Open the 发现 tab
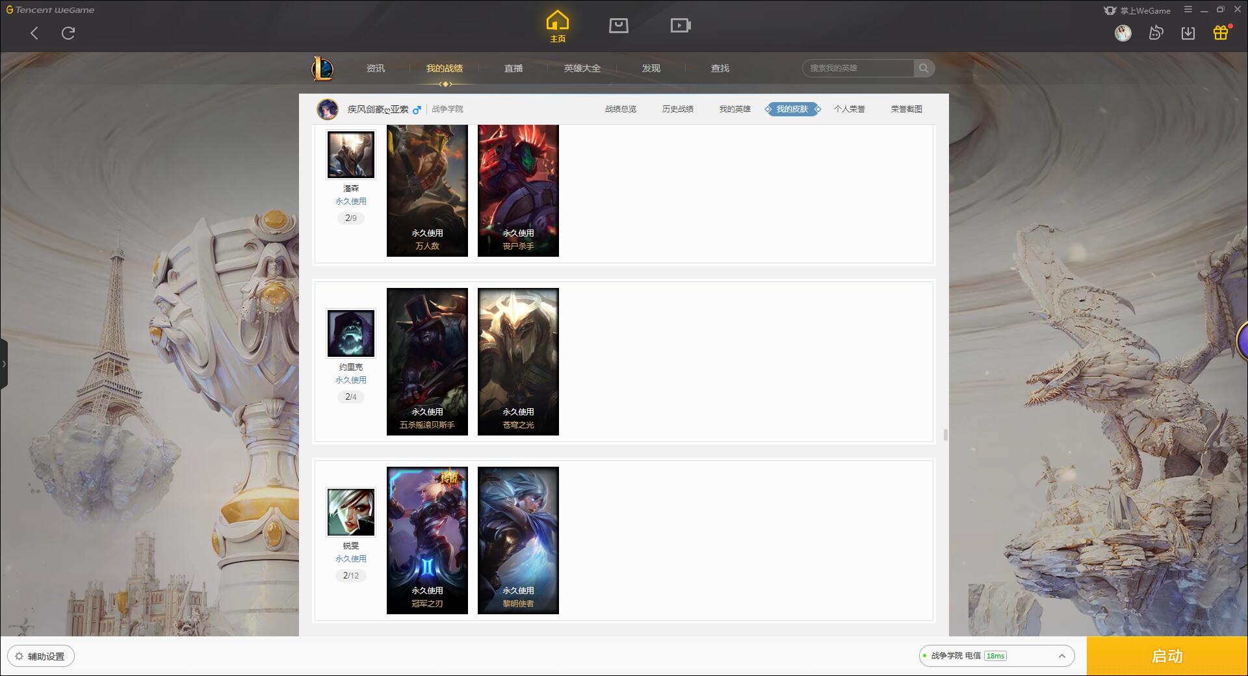Screen dimensions: 1248x676 click(x=651, y=68)
